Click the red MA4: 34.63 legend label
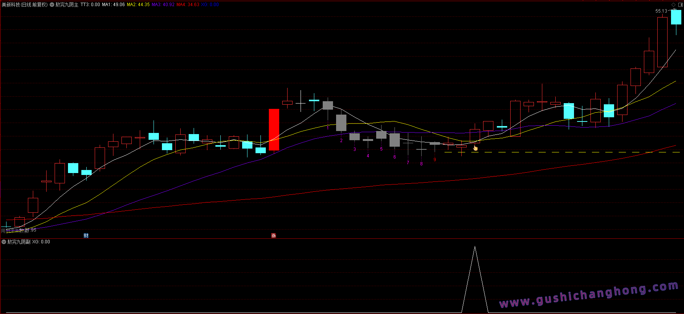 coord(188,5)
